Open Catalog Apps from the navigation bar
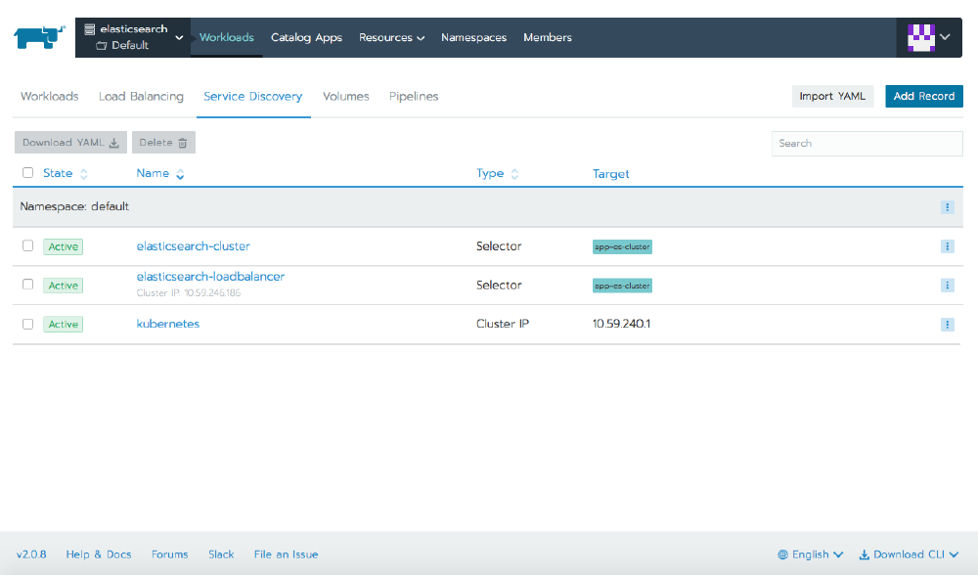Image resolution: width=978 pixels, height=575 pixels. (x=307, y=36)
